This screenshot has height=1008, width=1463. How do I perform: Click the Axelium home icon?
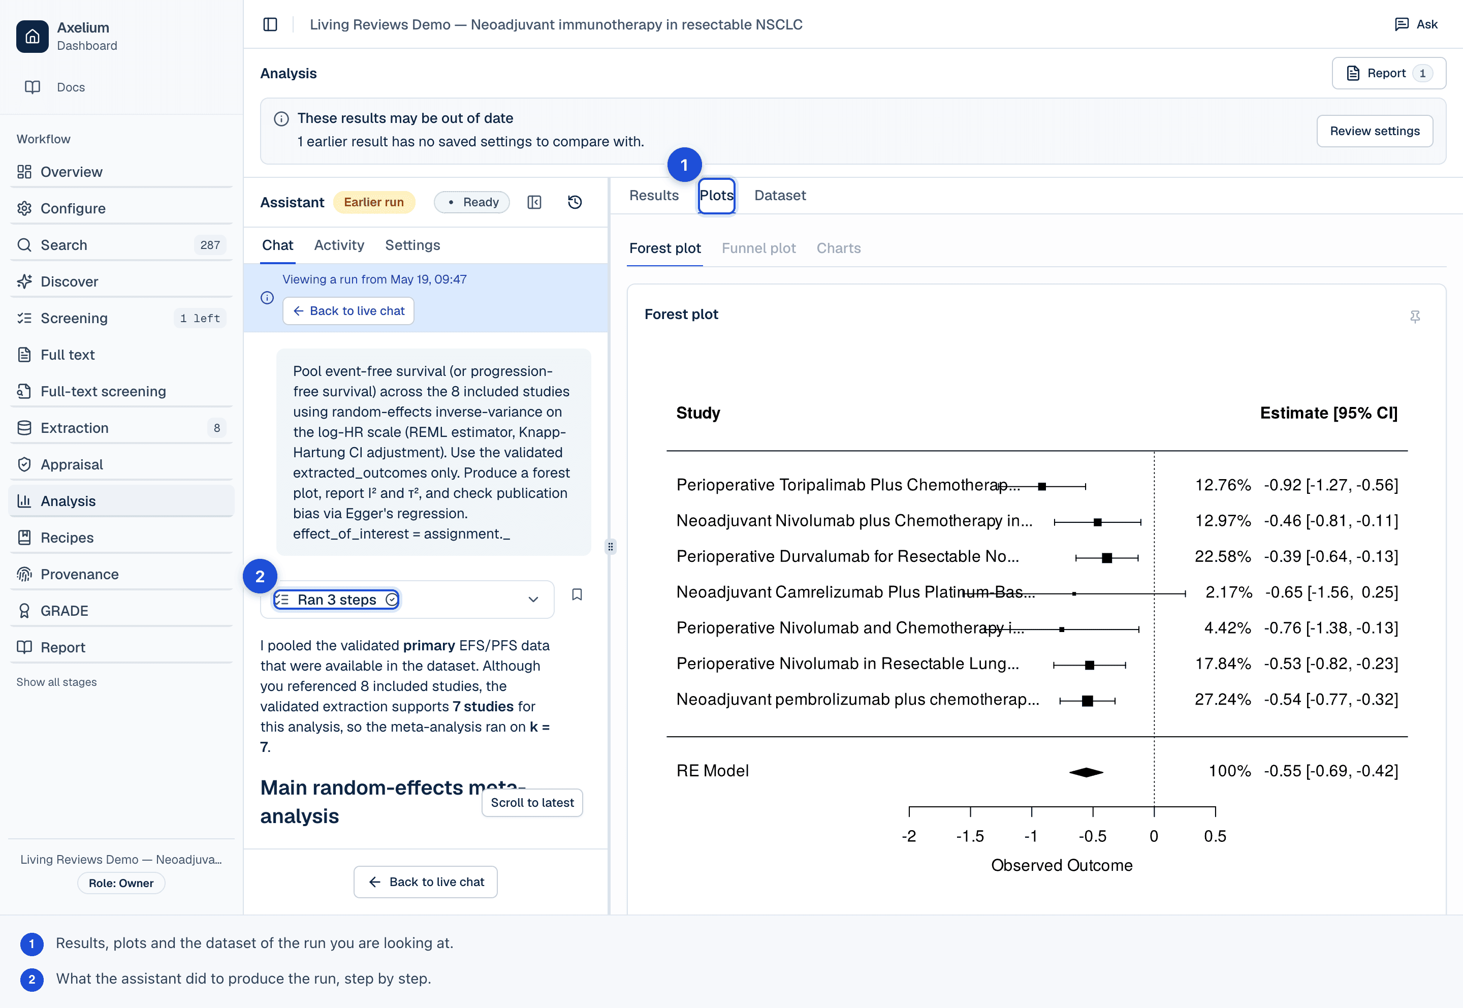pyautogui.click(x=32, y=37)
